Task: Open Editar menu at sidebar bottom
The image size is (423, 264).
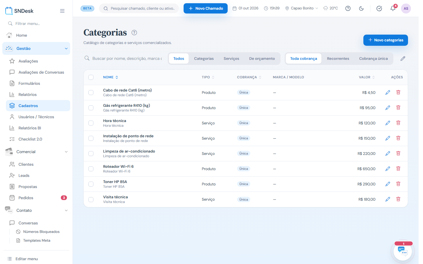Action: [36, 259]
